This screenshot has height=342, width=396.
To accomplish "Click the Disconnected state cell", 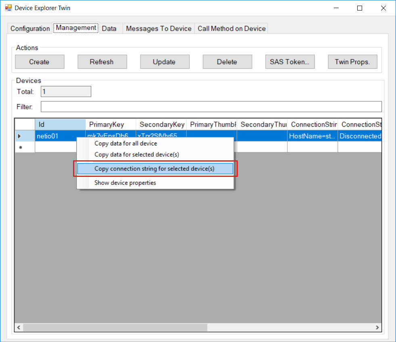I will pyautogui.click(x=360, y=136).
